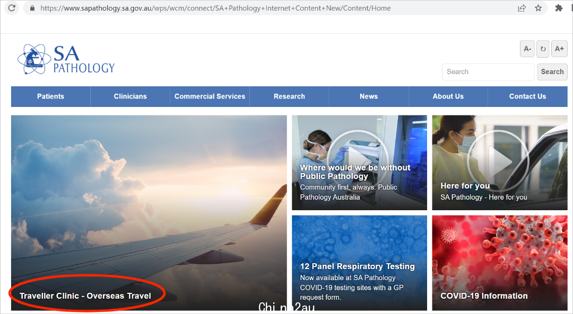The image size is (573, 314).
Task: Open the Research menu
Action: click(x=290, y=97)
